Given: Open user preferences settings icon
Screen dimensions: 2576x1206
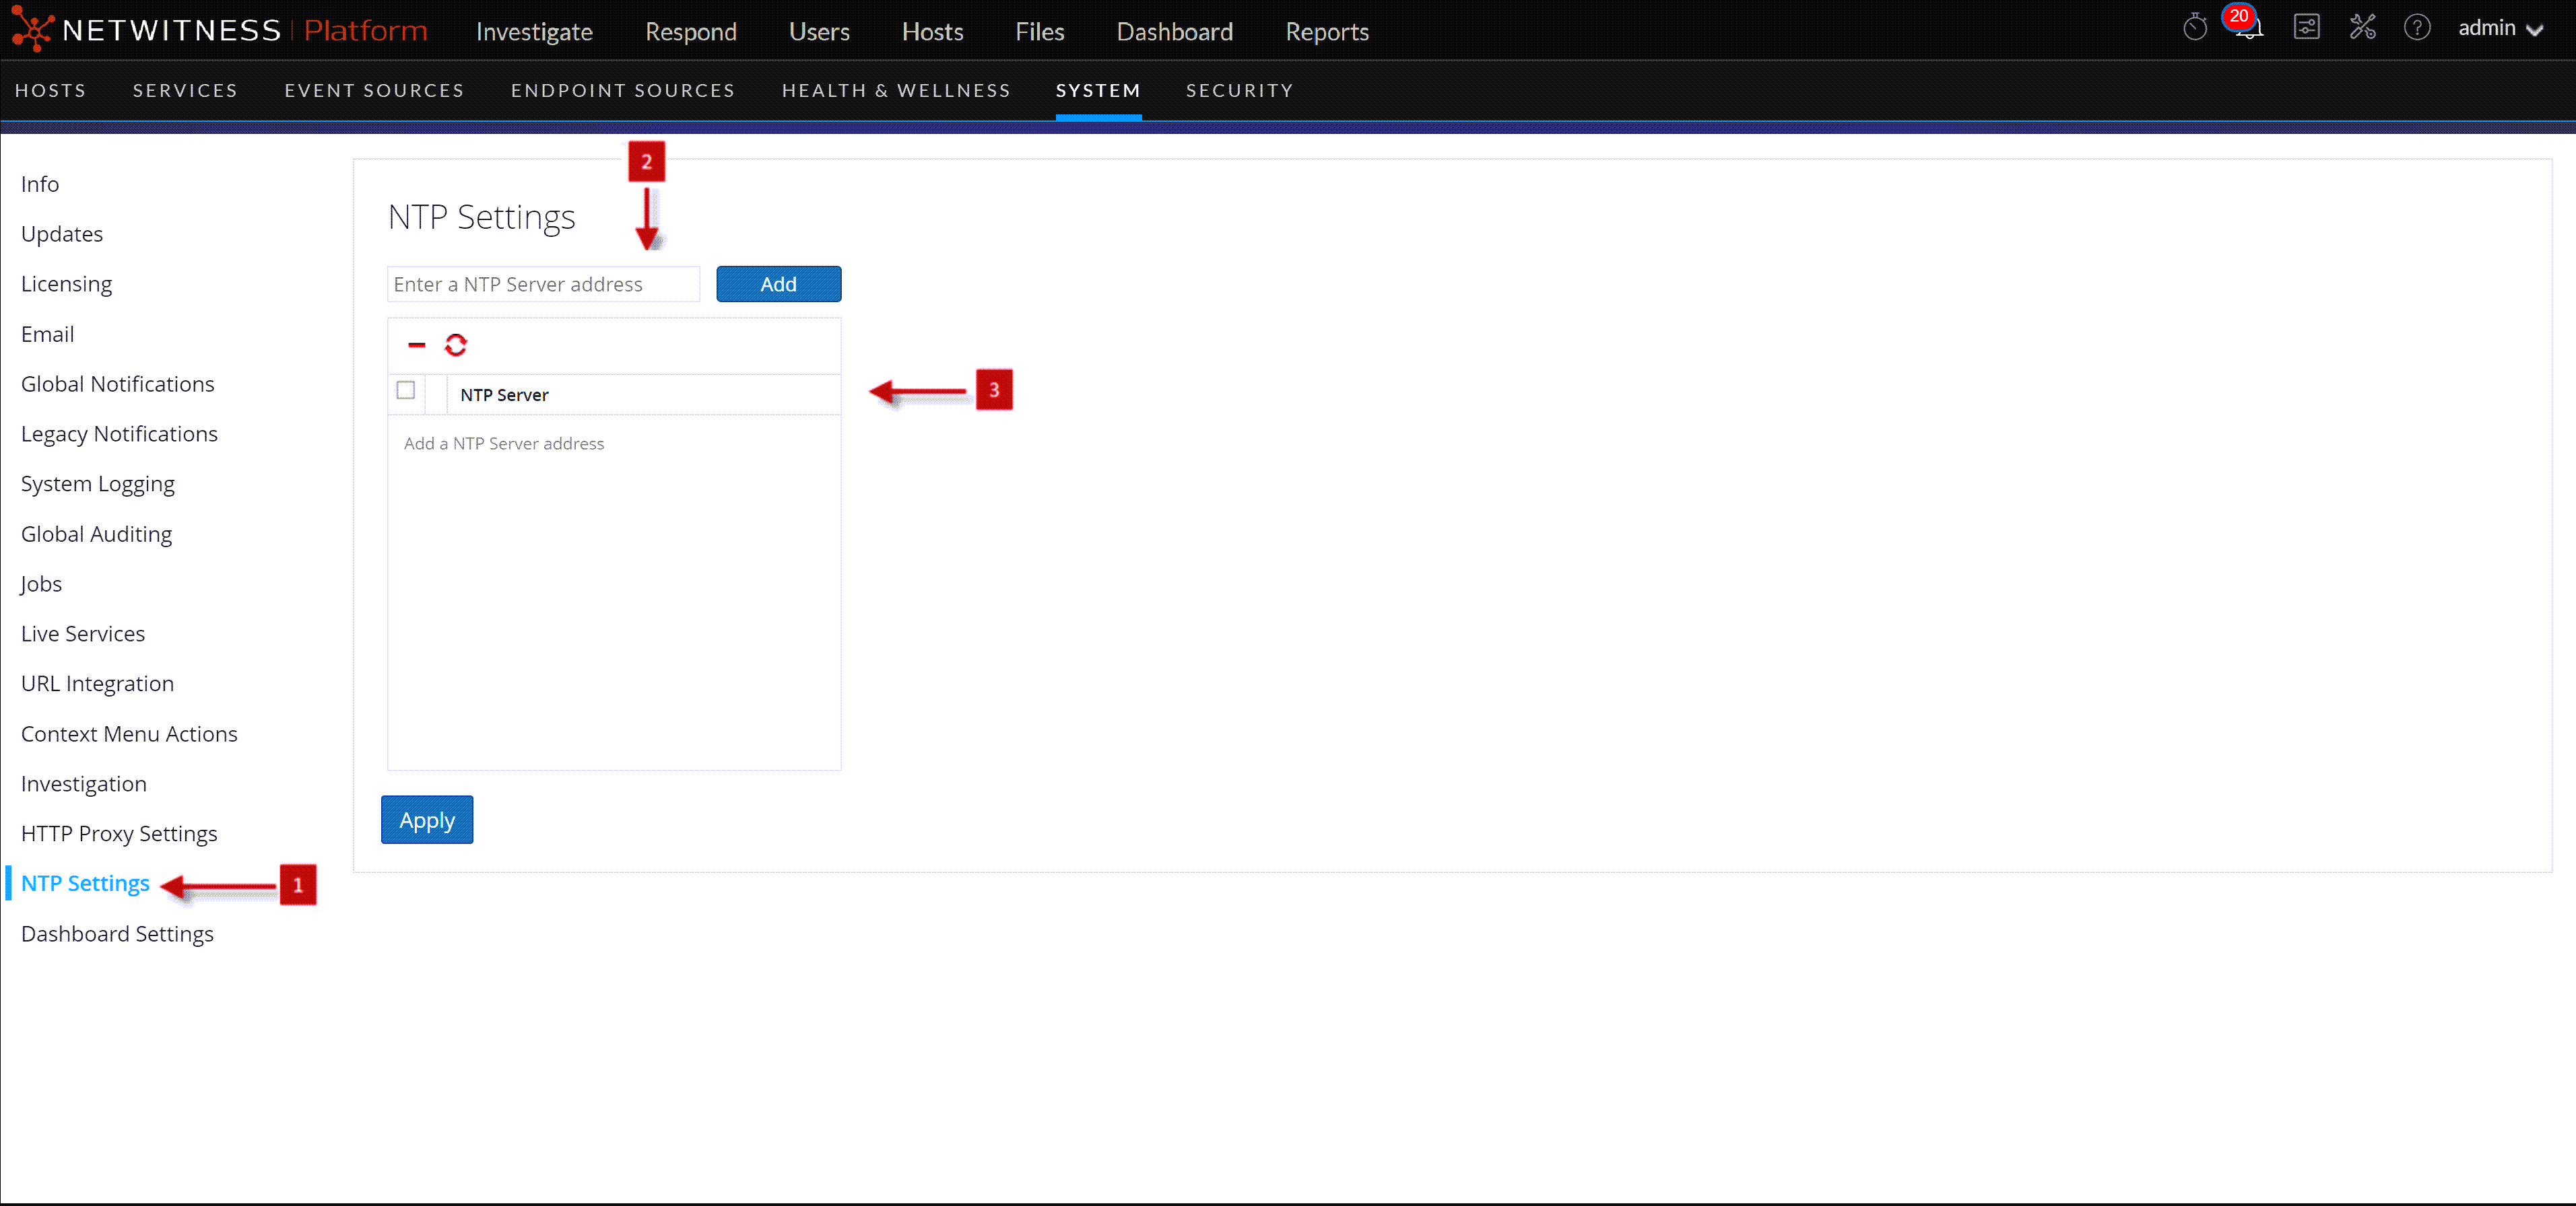Looking at the screenshot, I should (2307, 28).
